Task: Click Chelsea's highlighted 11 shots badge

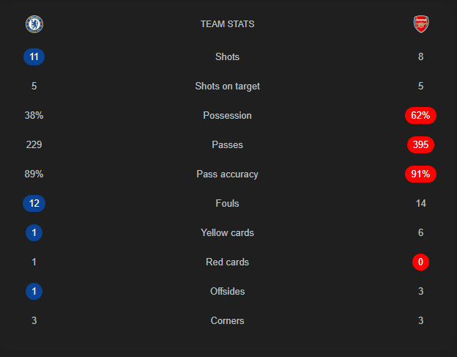Action: click(x=34, y=56)
